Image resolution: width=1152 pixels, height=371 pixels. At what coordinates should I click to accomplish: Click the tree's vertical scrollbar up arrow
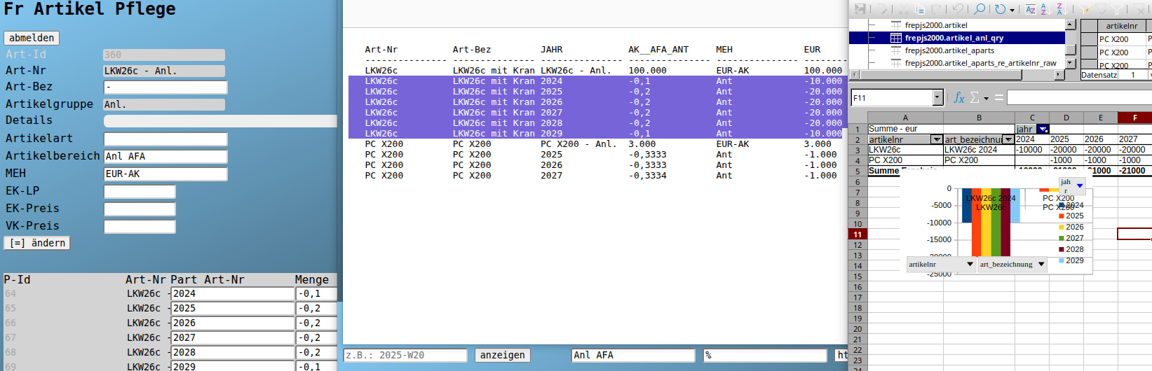coord(1070,25)
